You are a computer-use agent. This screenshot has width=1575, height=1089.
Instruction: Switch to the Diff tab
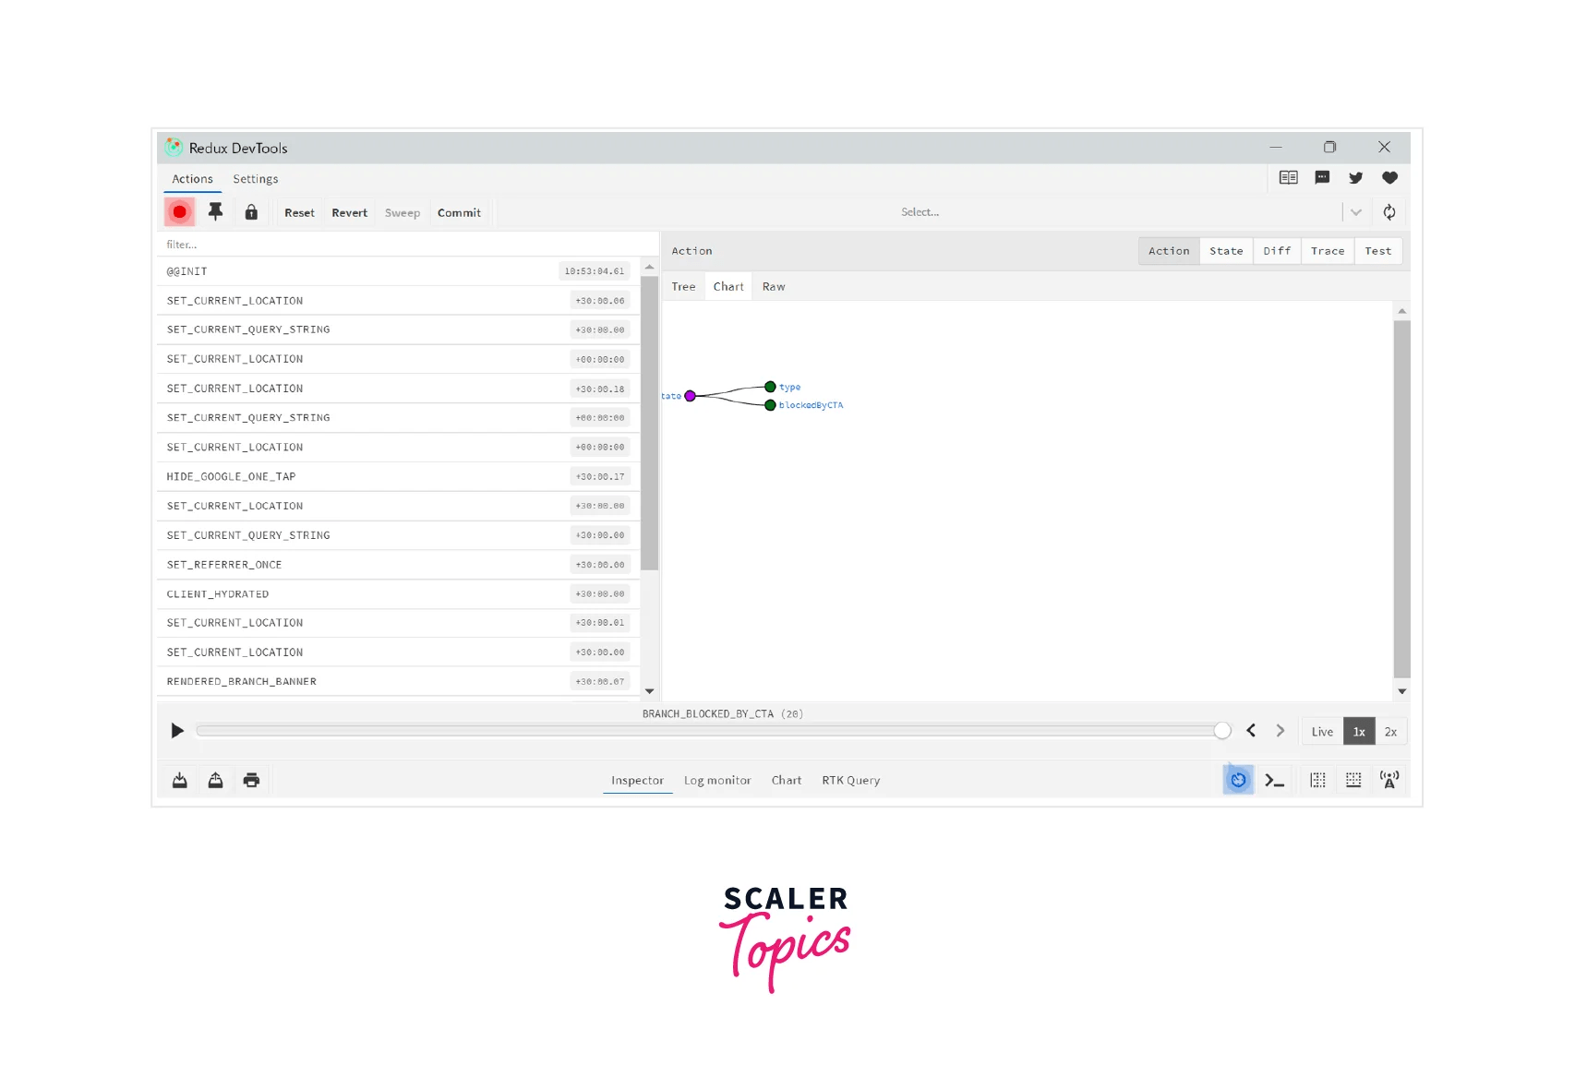(x=1276, y=250)
